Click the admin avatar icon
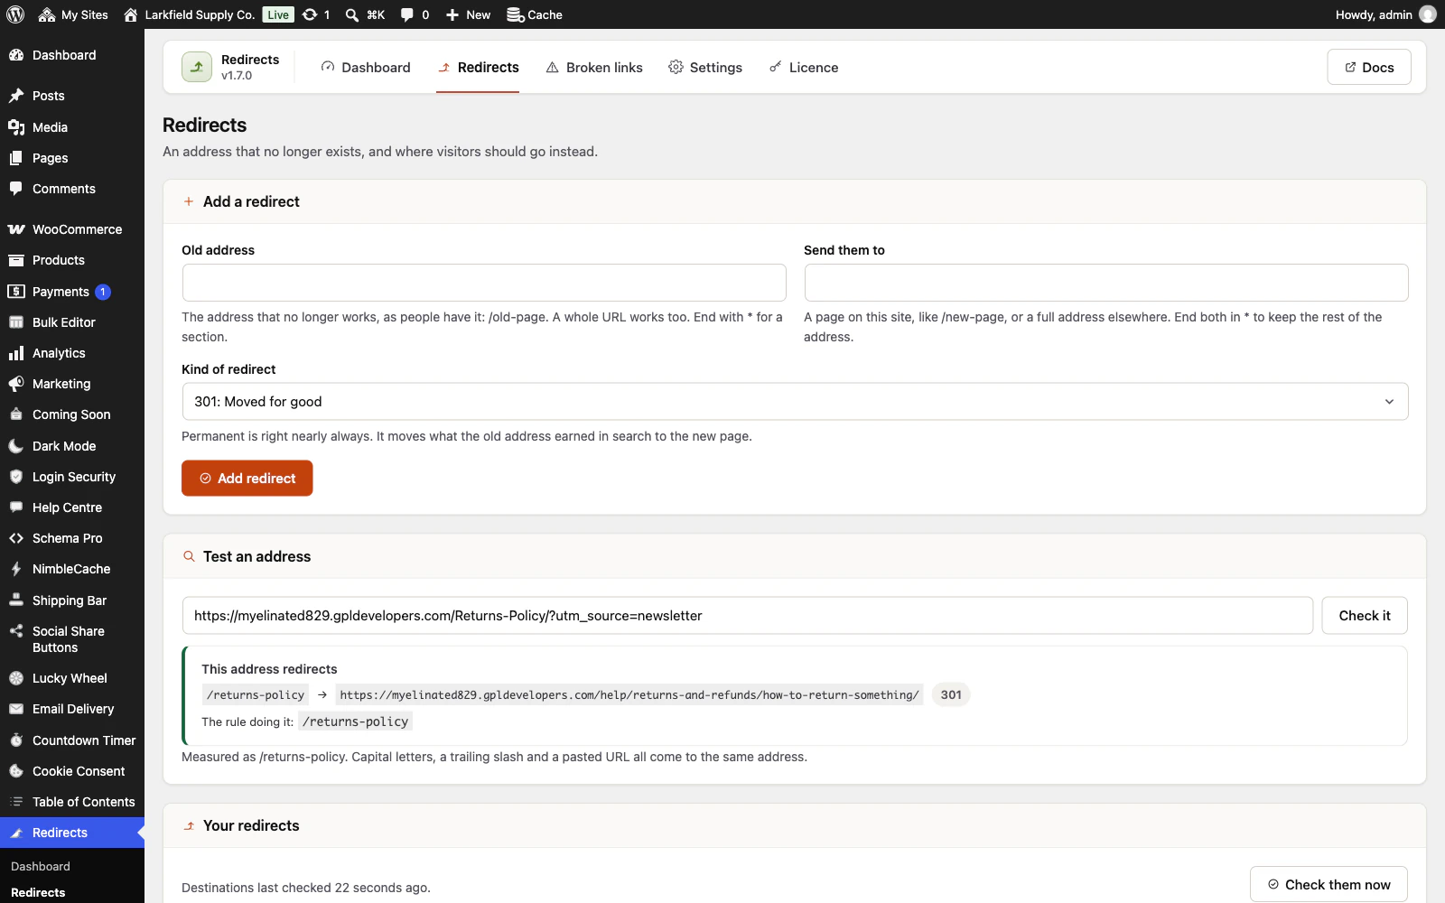The width and height of the screenshot is (1445, 903). (x=1428, y=14)
